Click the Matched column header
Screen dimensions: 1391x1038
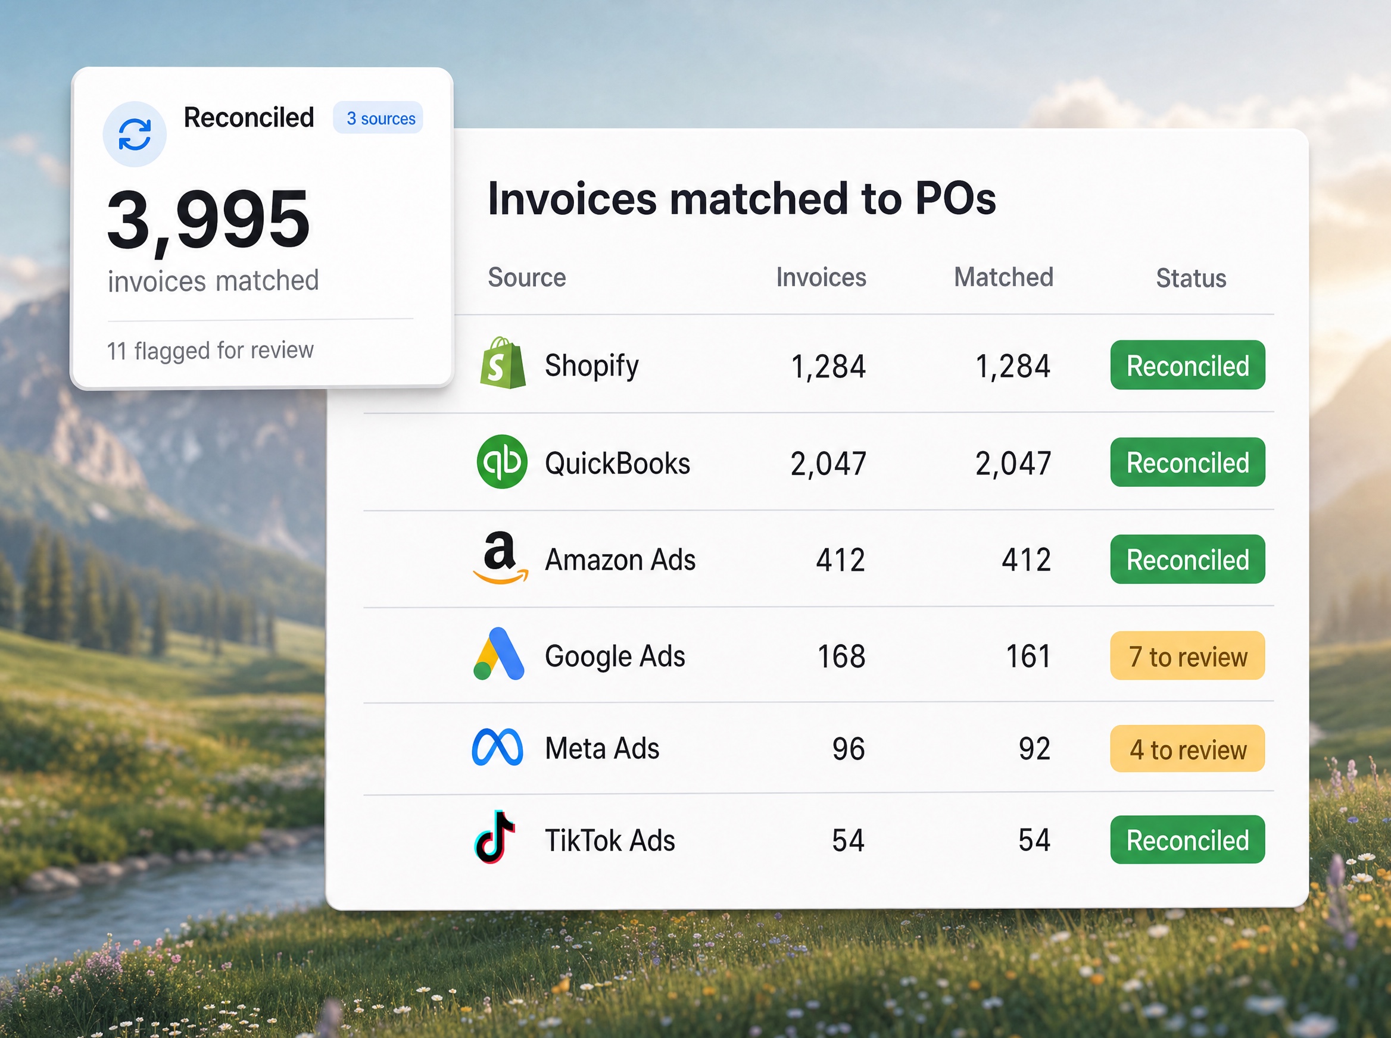click(1003, 277)
